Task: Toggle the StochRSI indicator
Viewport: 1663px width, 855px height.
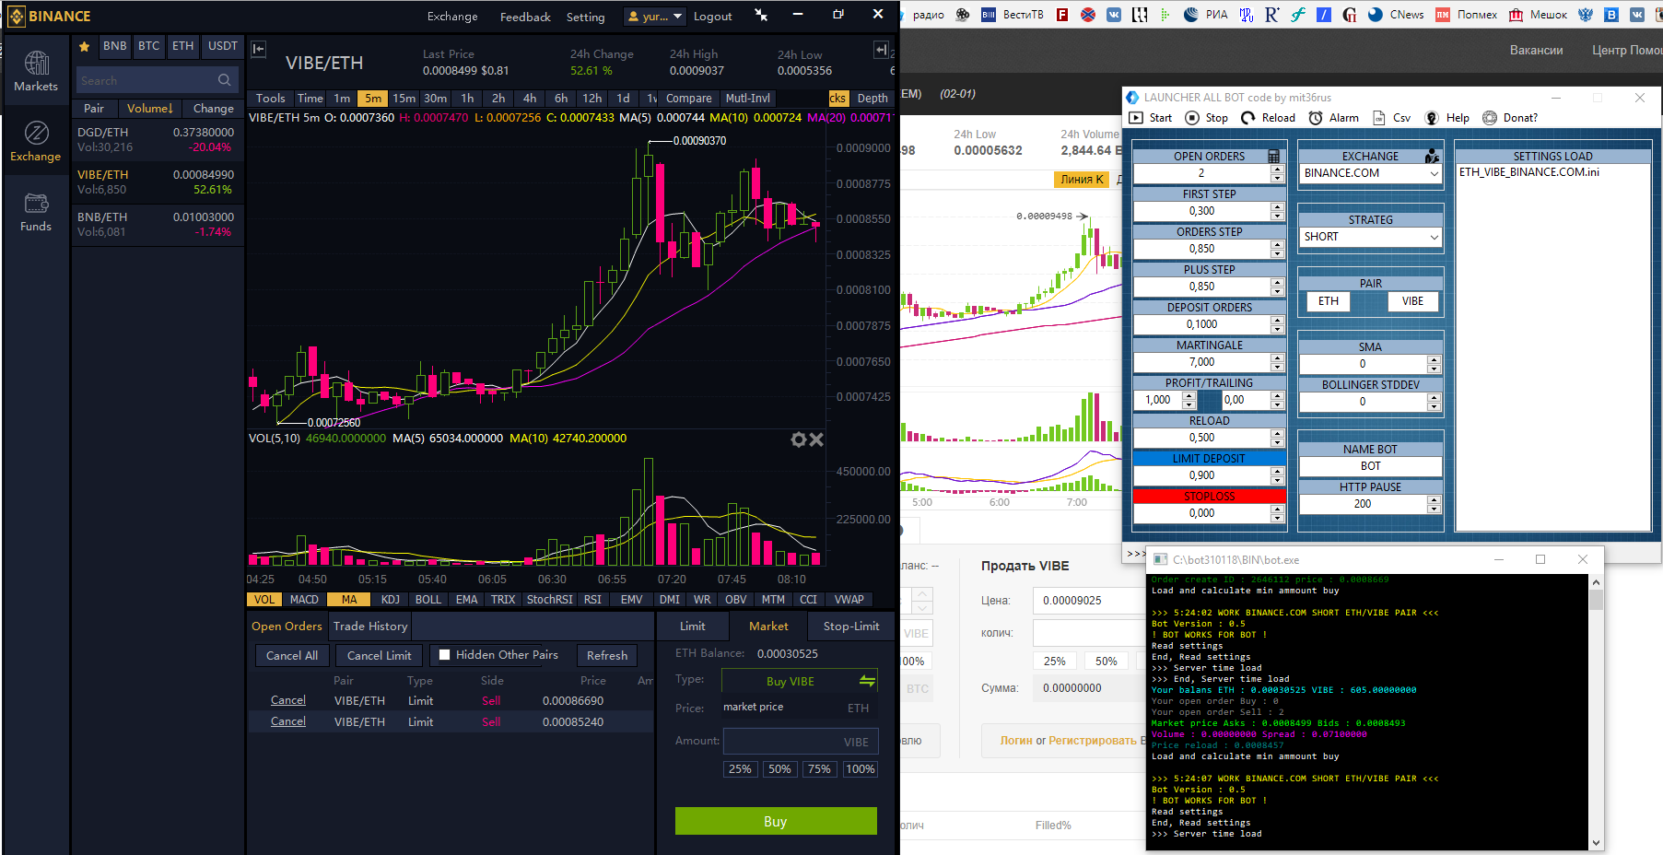Action: point(549,600)
